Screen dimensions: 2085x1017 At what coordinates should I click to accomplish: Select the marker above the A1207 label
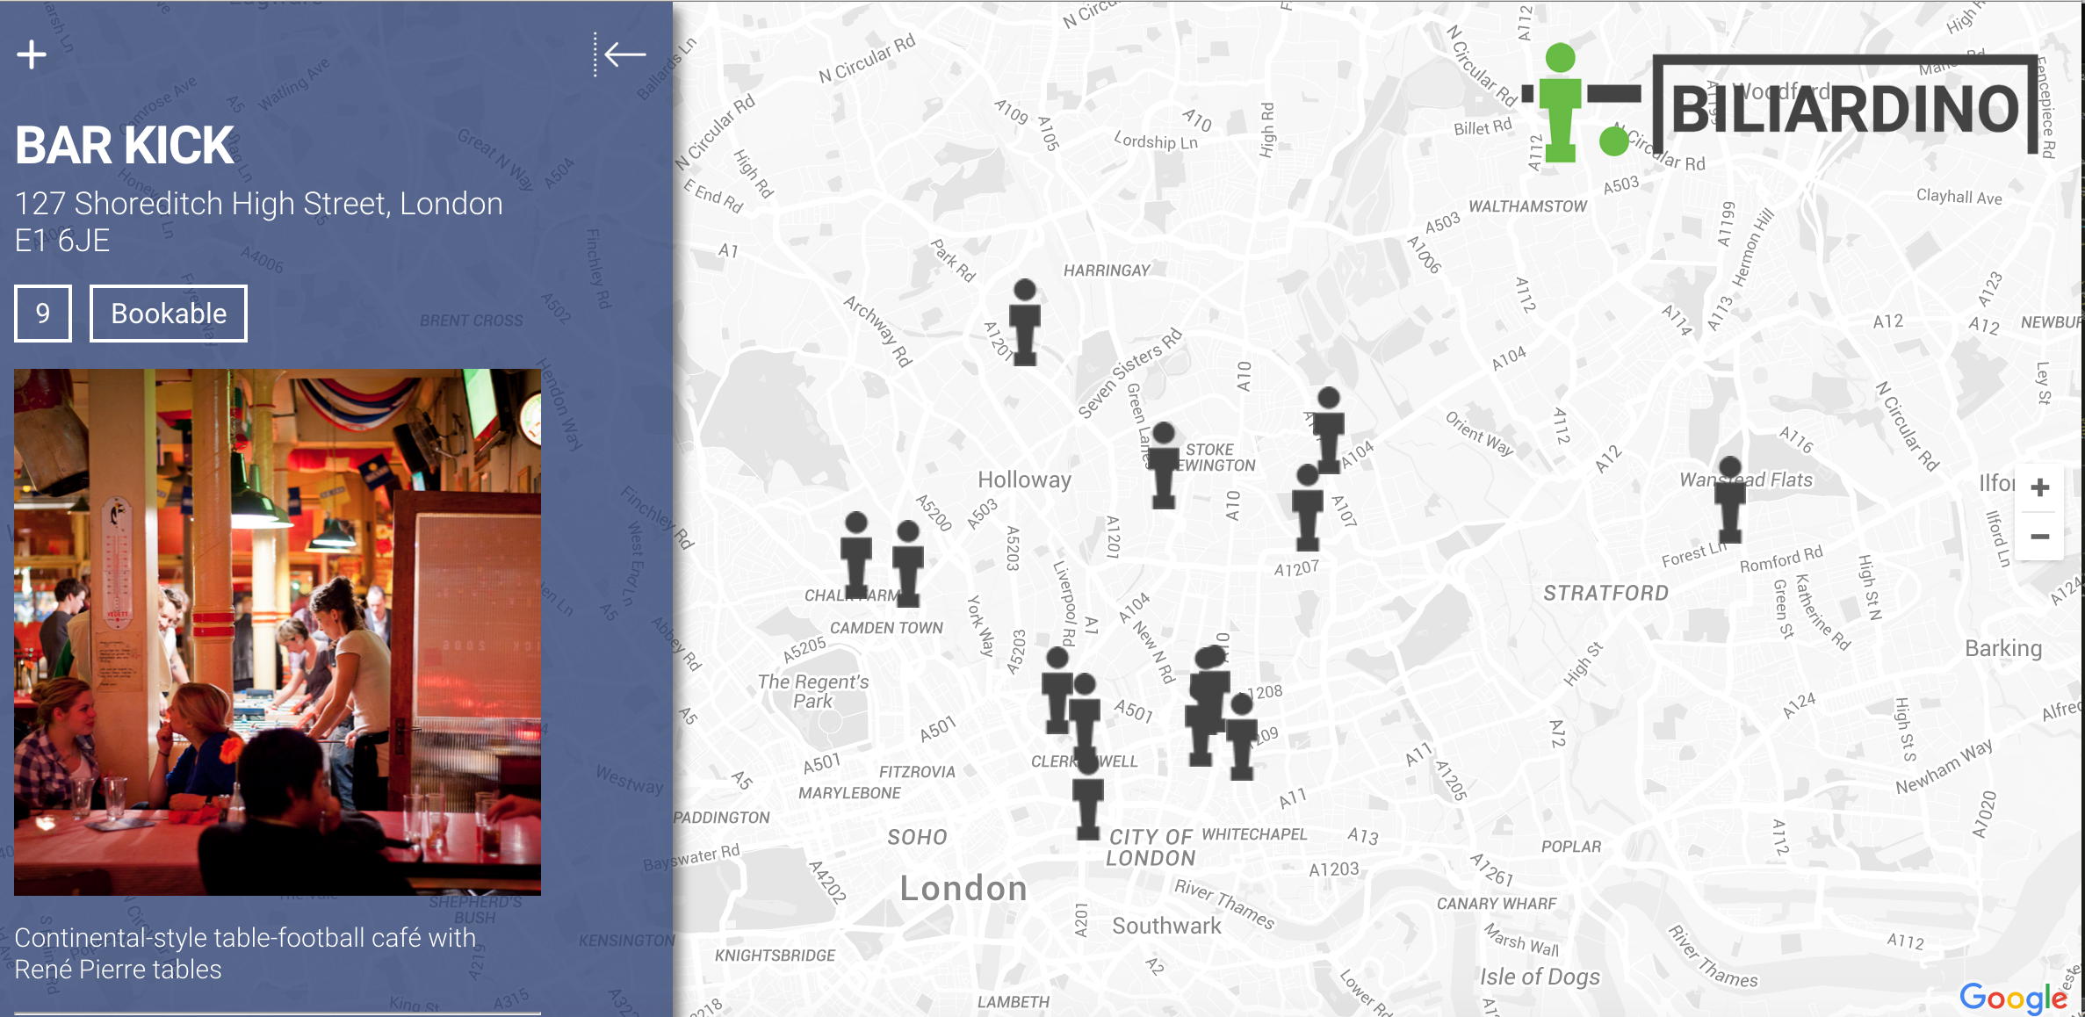click(1308, 508)
